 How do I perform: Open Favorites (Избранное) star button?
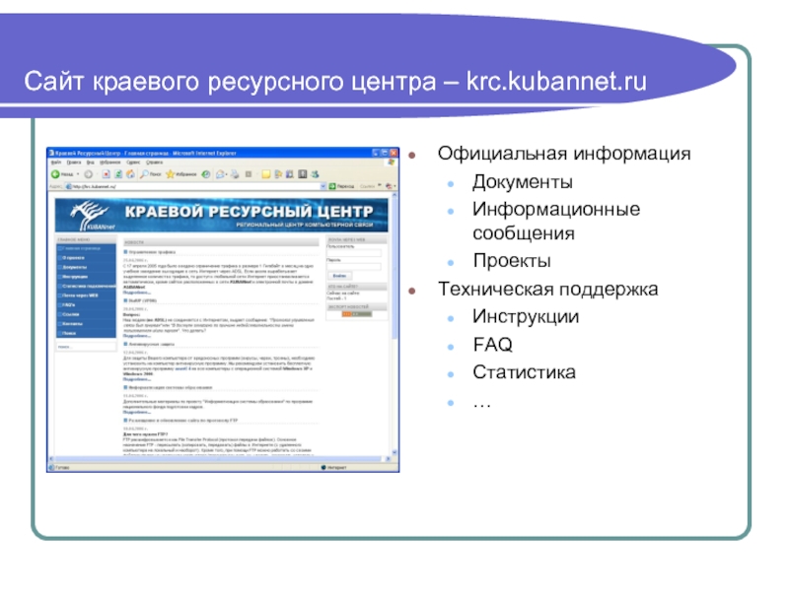pos(180,174)
